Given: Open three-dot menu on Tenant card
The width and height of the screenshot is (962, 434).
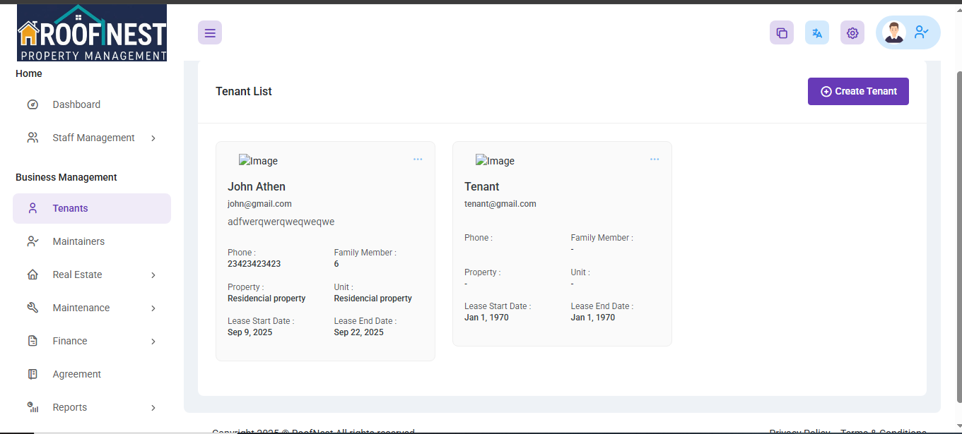Looking at the screenshot, I should coord(655,159).
